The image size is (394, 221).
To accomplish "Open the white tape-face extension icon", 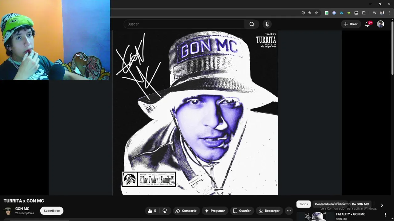I will [x=356, y=13].
